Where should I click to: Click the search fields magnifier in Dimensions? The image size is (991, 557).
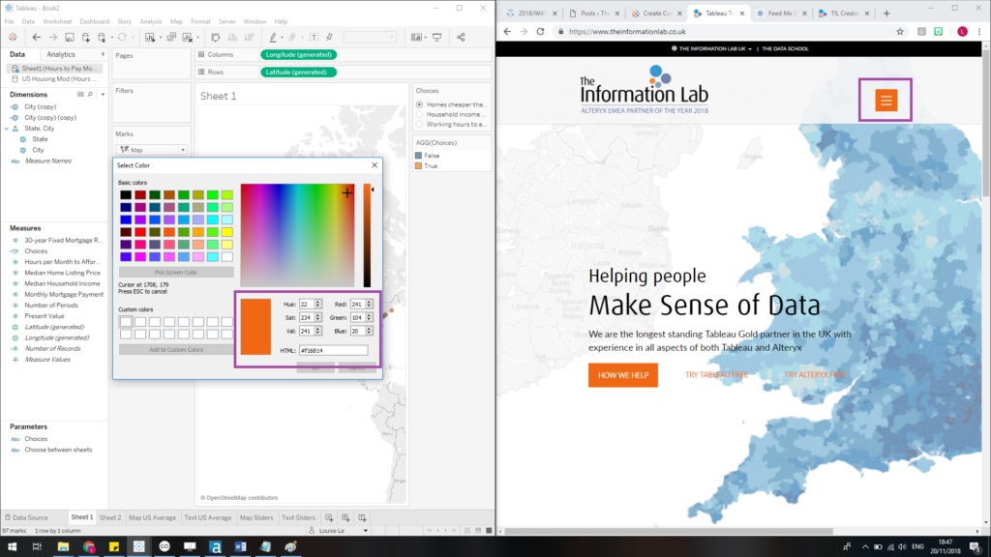90,94
